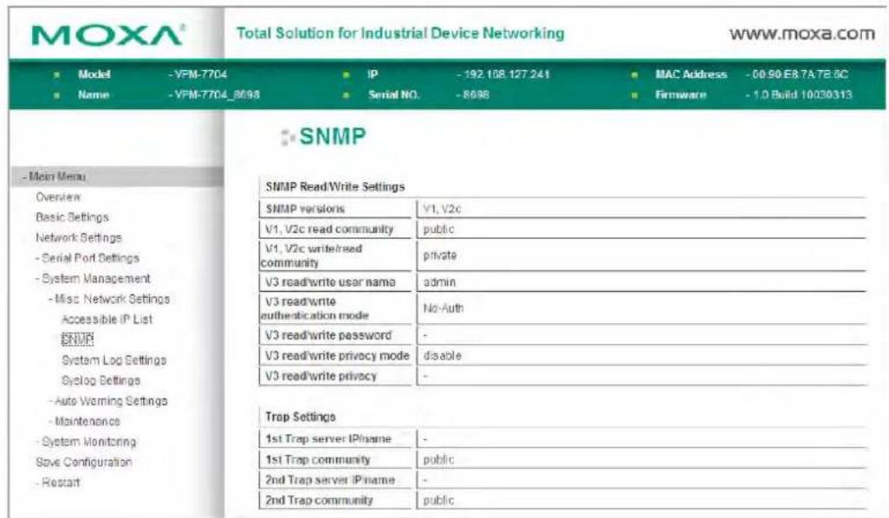Open System Log Settings
Screen dimensions: 889x518
114,359
